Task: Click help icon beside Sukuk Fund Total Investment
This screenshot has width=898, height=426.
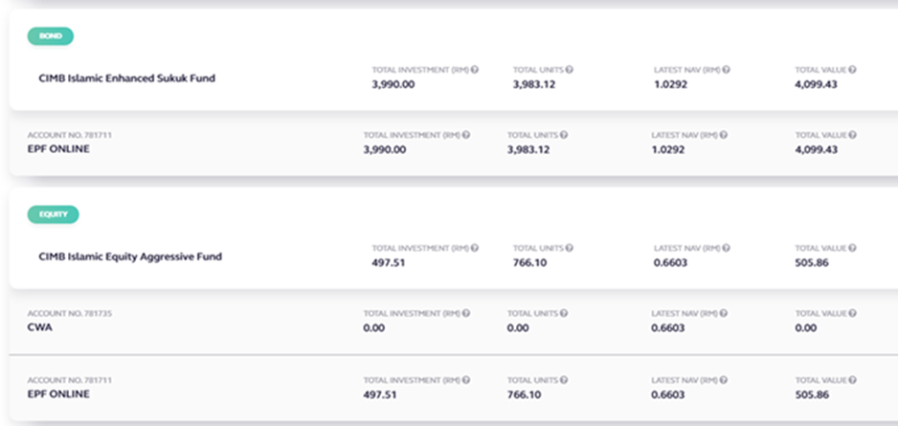Action: tap(475, 70)
